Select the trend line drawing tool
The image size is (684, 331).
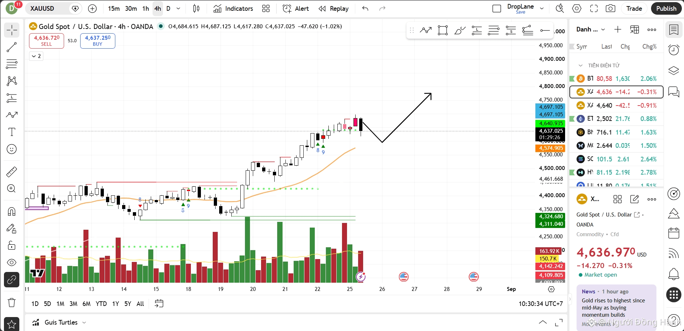tap(11, 47)
